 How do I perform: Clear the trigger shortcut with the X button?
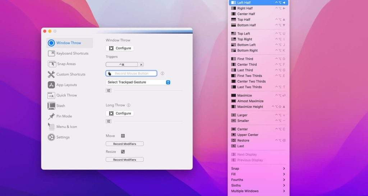tap(141, 65)
